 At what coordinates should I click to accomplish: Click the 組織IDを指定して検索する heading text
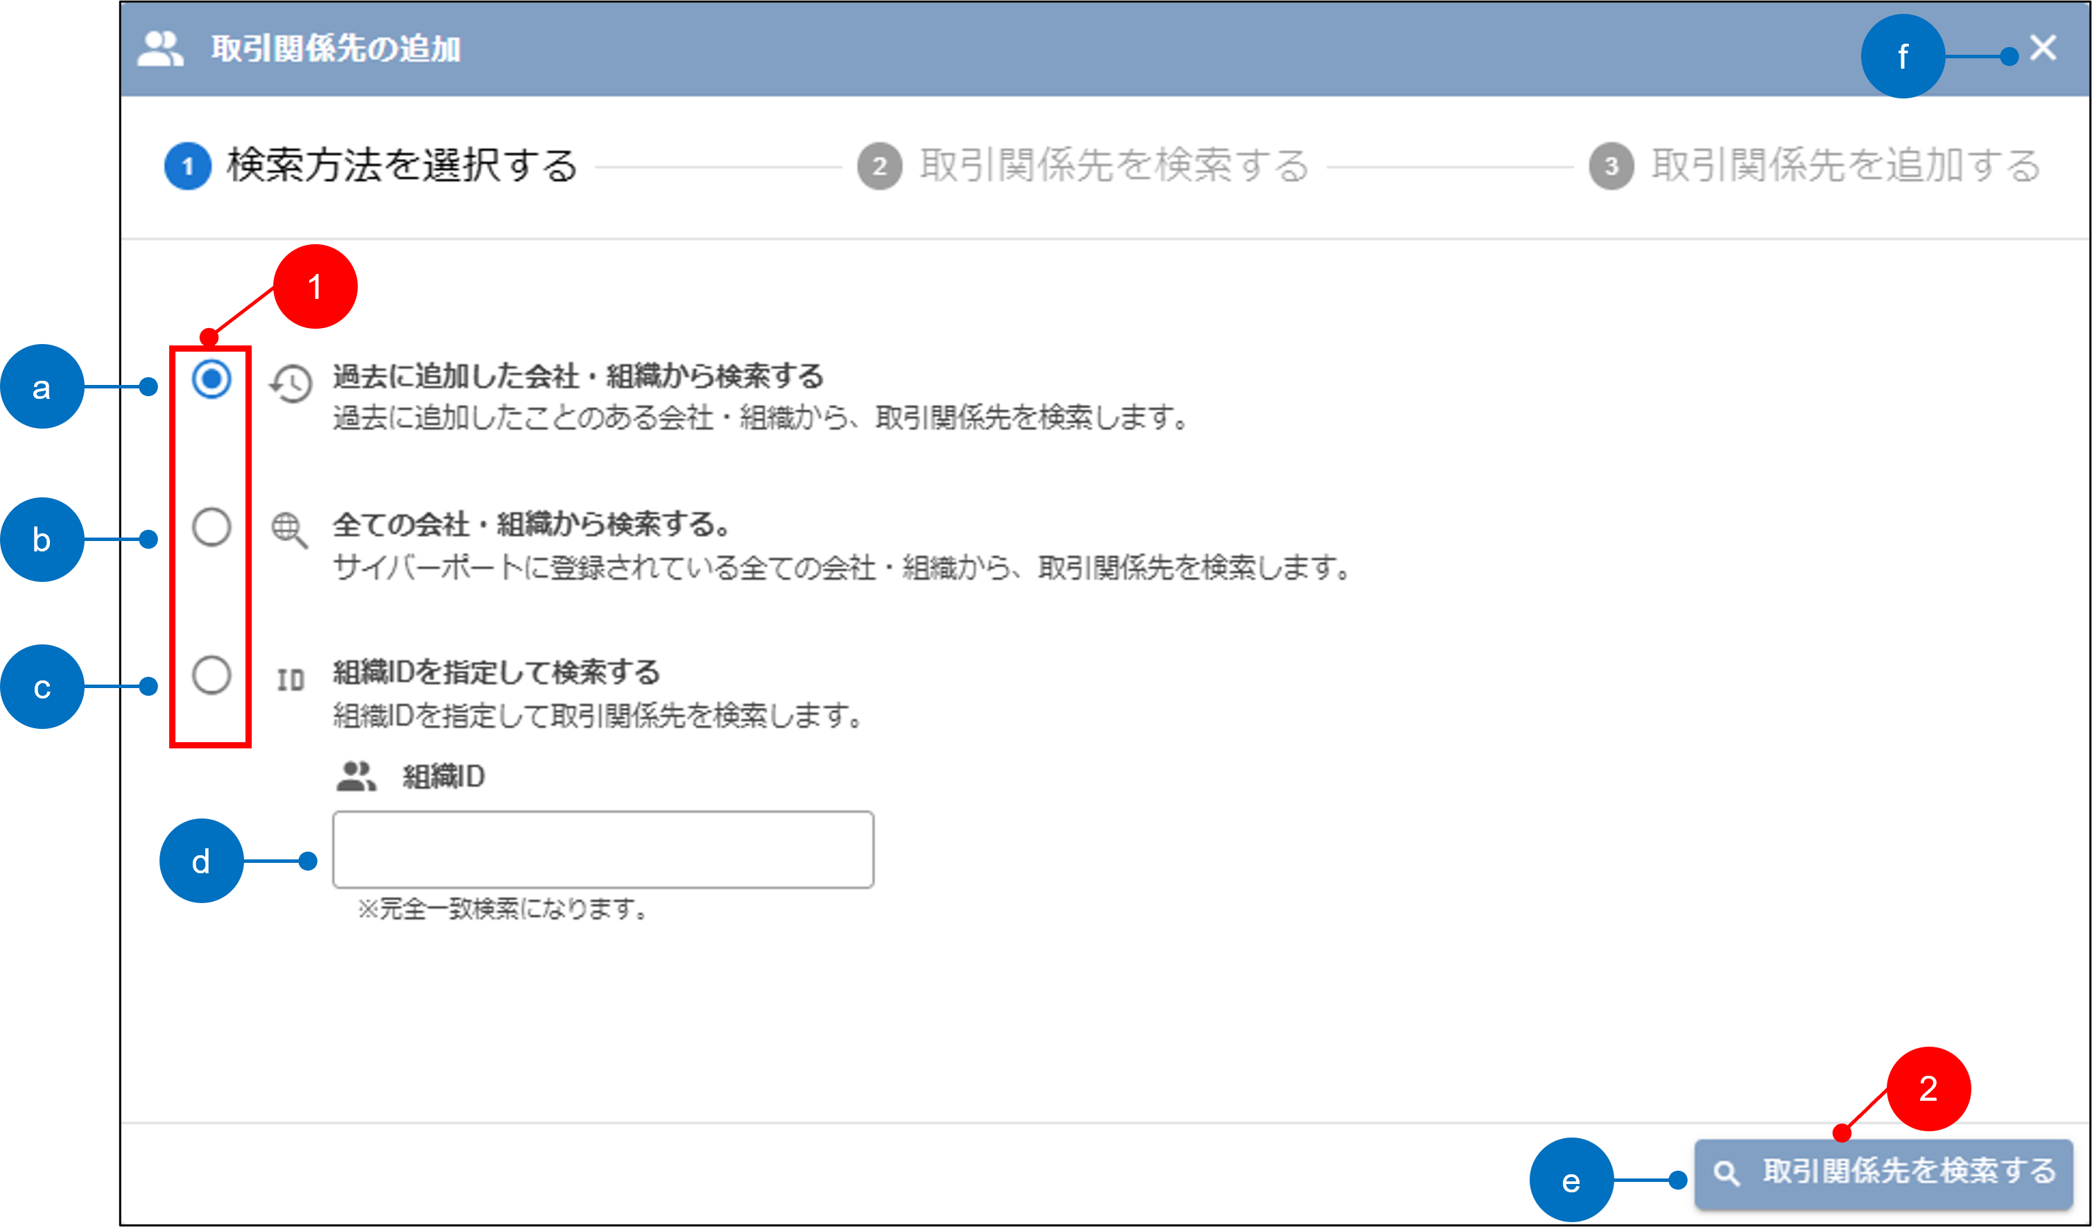[x=496, y=671]
